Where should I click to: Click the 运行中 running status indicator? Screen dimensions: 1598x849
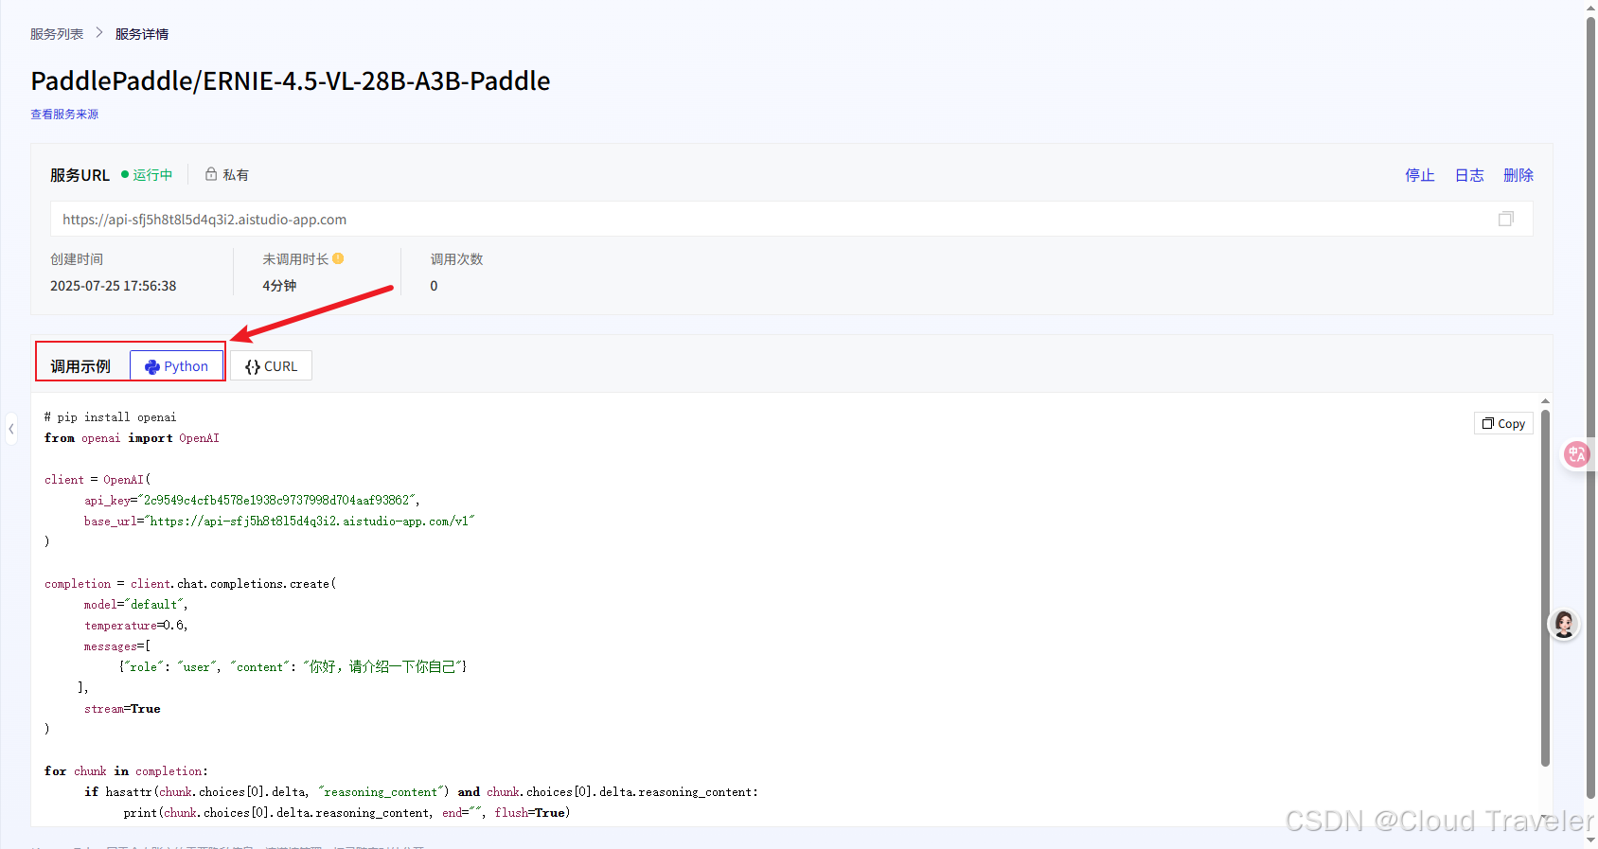pos(147,175)
